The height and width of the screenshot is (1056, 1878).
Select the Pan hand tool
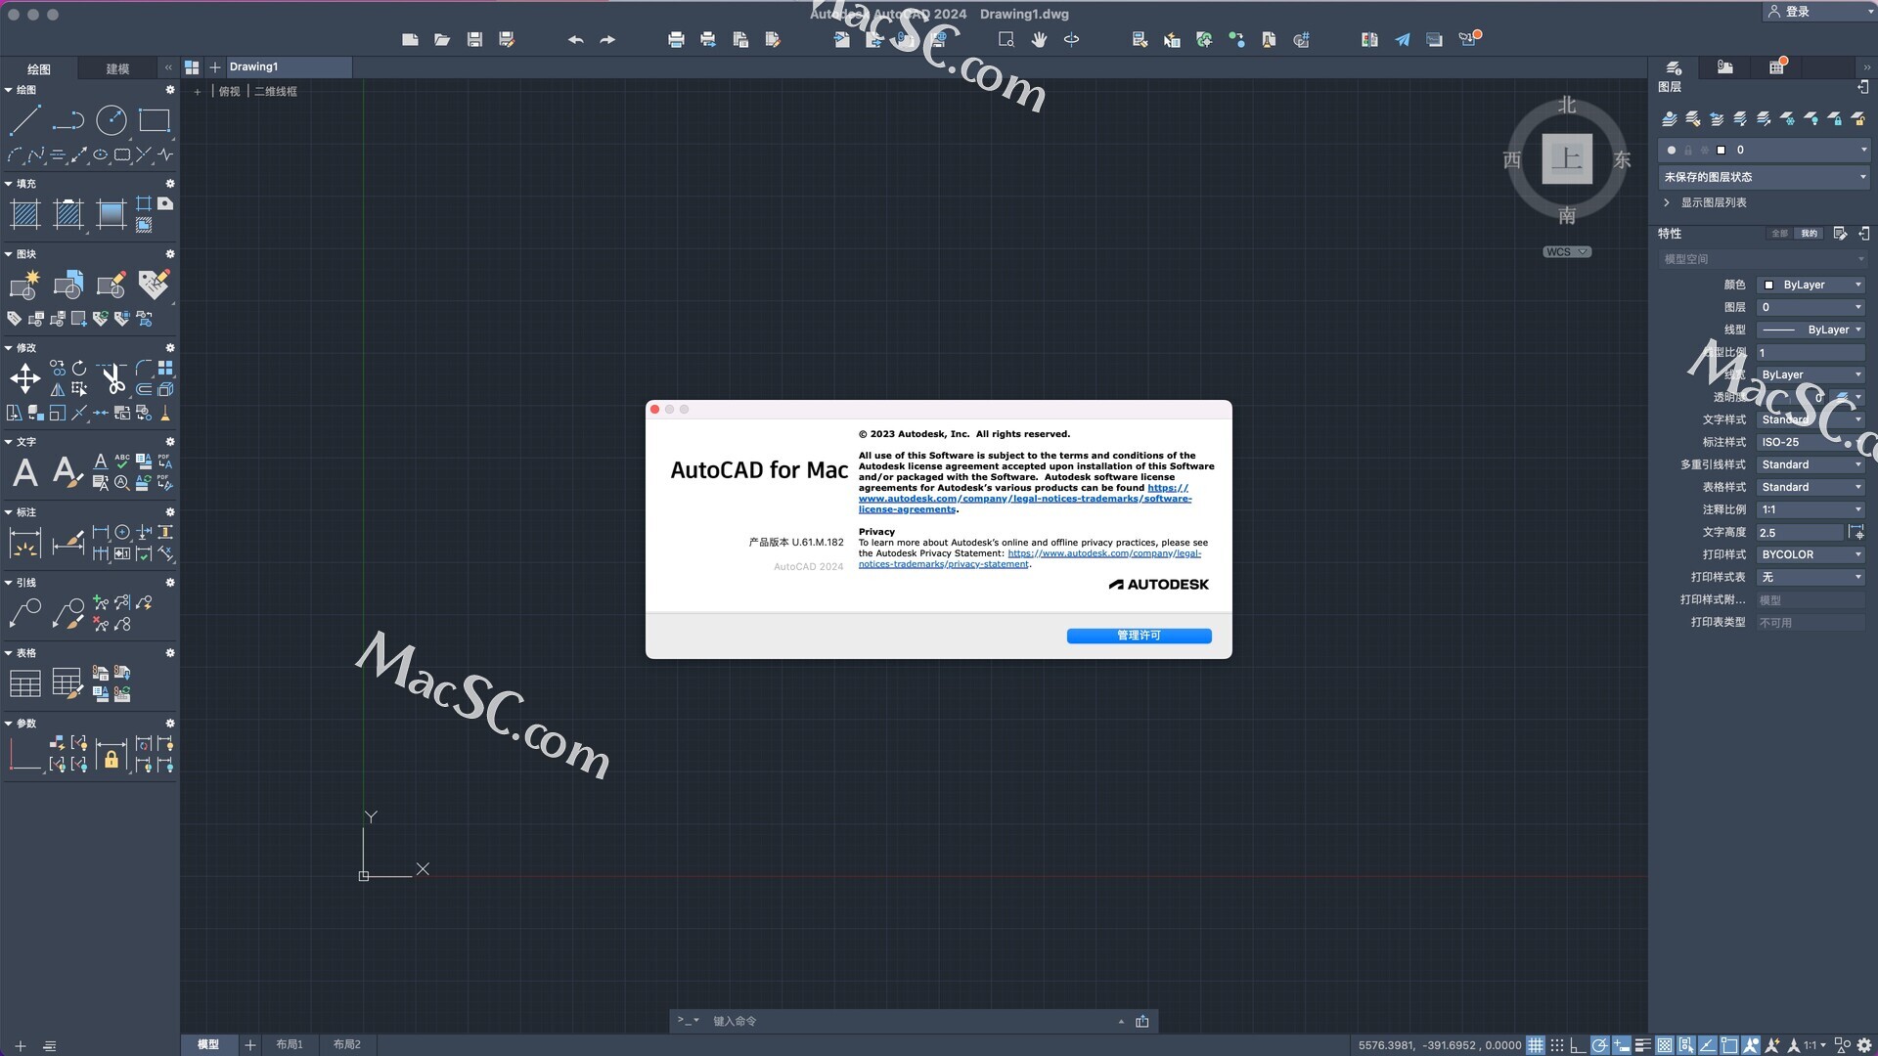pos(1039,40)
